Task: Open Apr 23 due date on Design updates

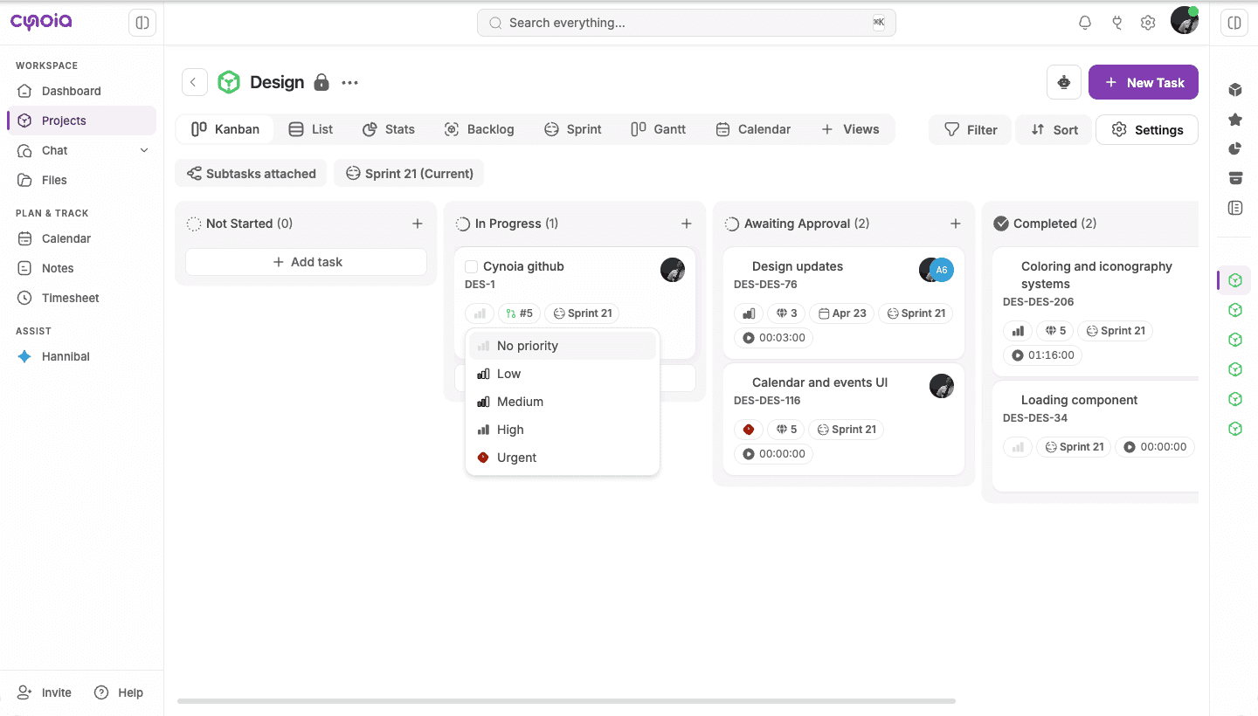Action: 842,313
